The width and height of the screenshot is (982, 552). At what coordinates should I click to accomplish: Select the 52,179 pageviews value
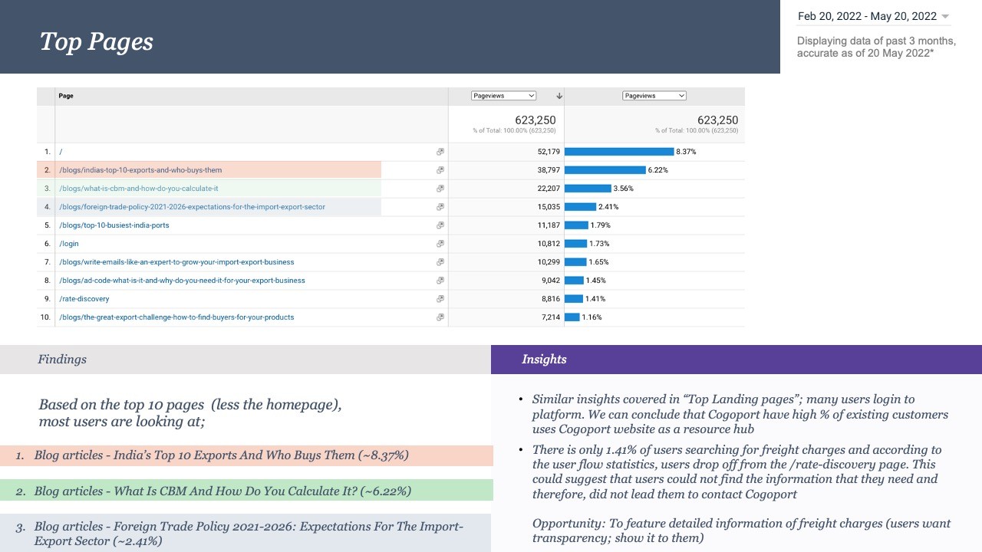point(549,152)
